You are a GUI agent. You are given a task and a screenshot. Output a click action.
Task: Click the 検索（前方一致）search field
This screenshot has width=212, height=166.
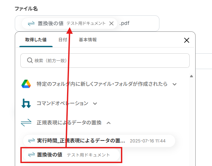(x=105, y=61)
